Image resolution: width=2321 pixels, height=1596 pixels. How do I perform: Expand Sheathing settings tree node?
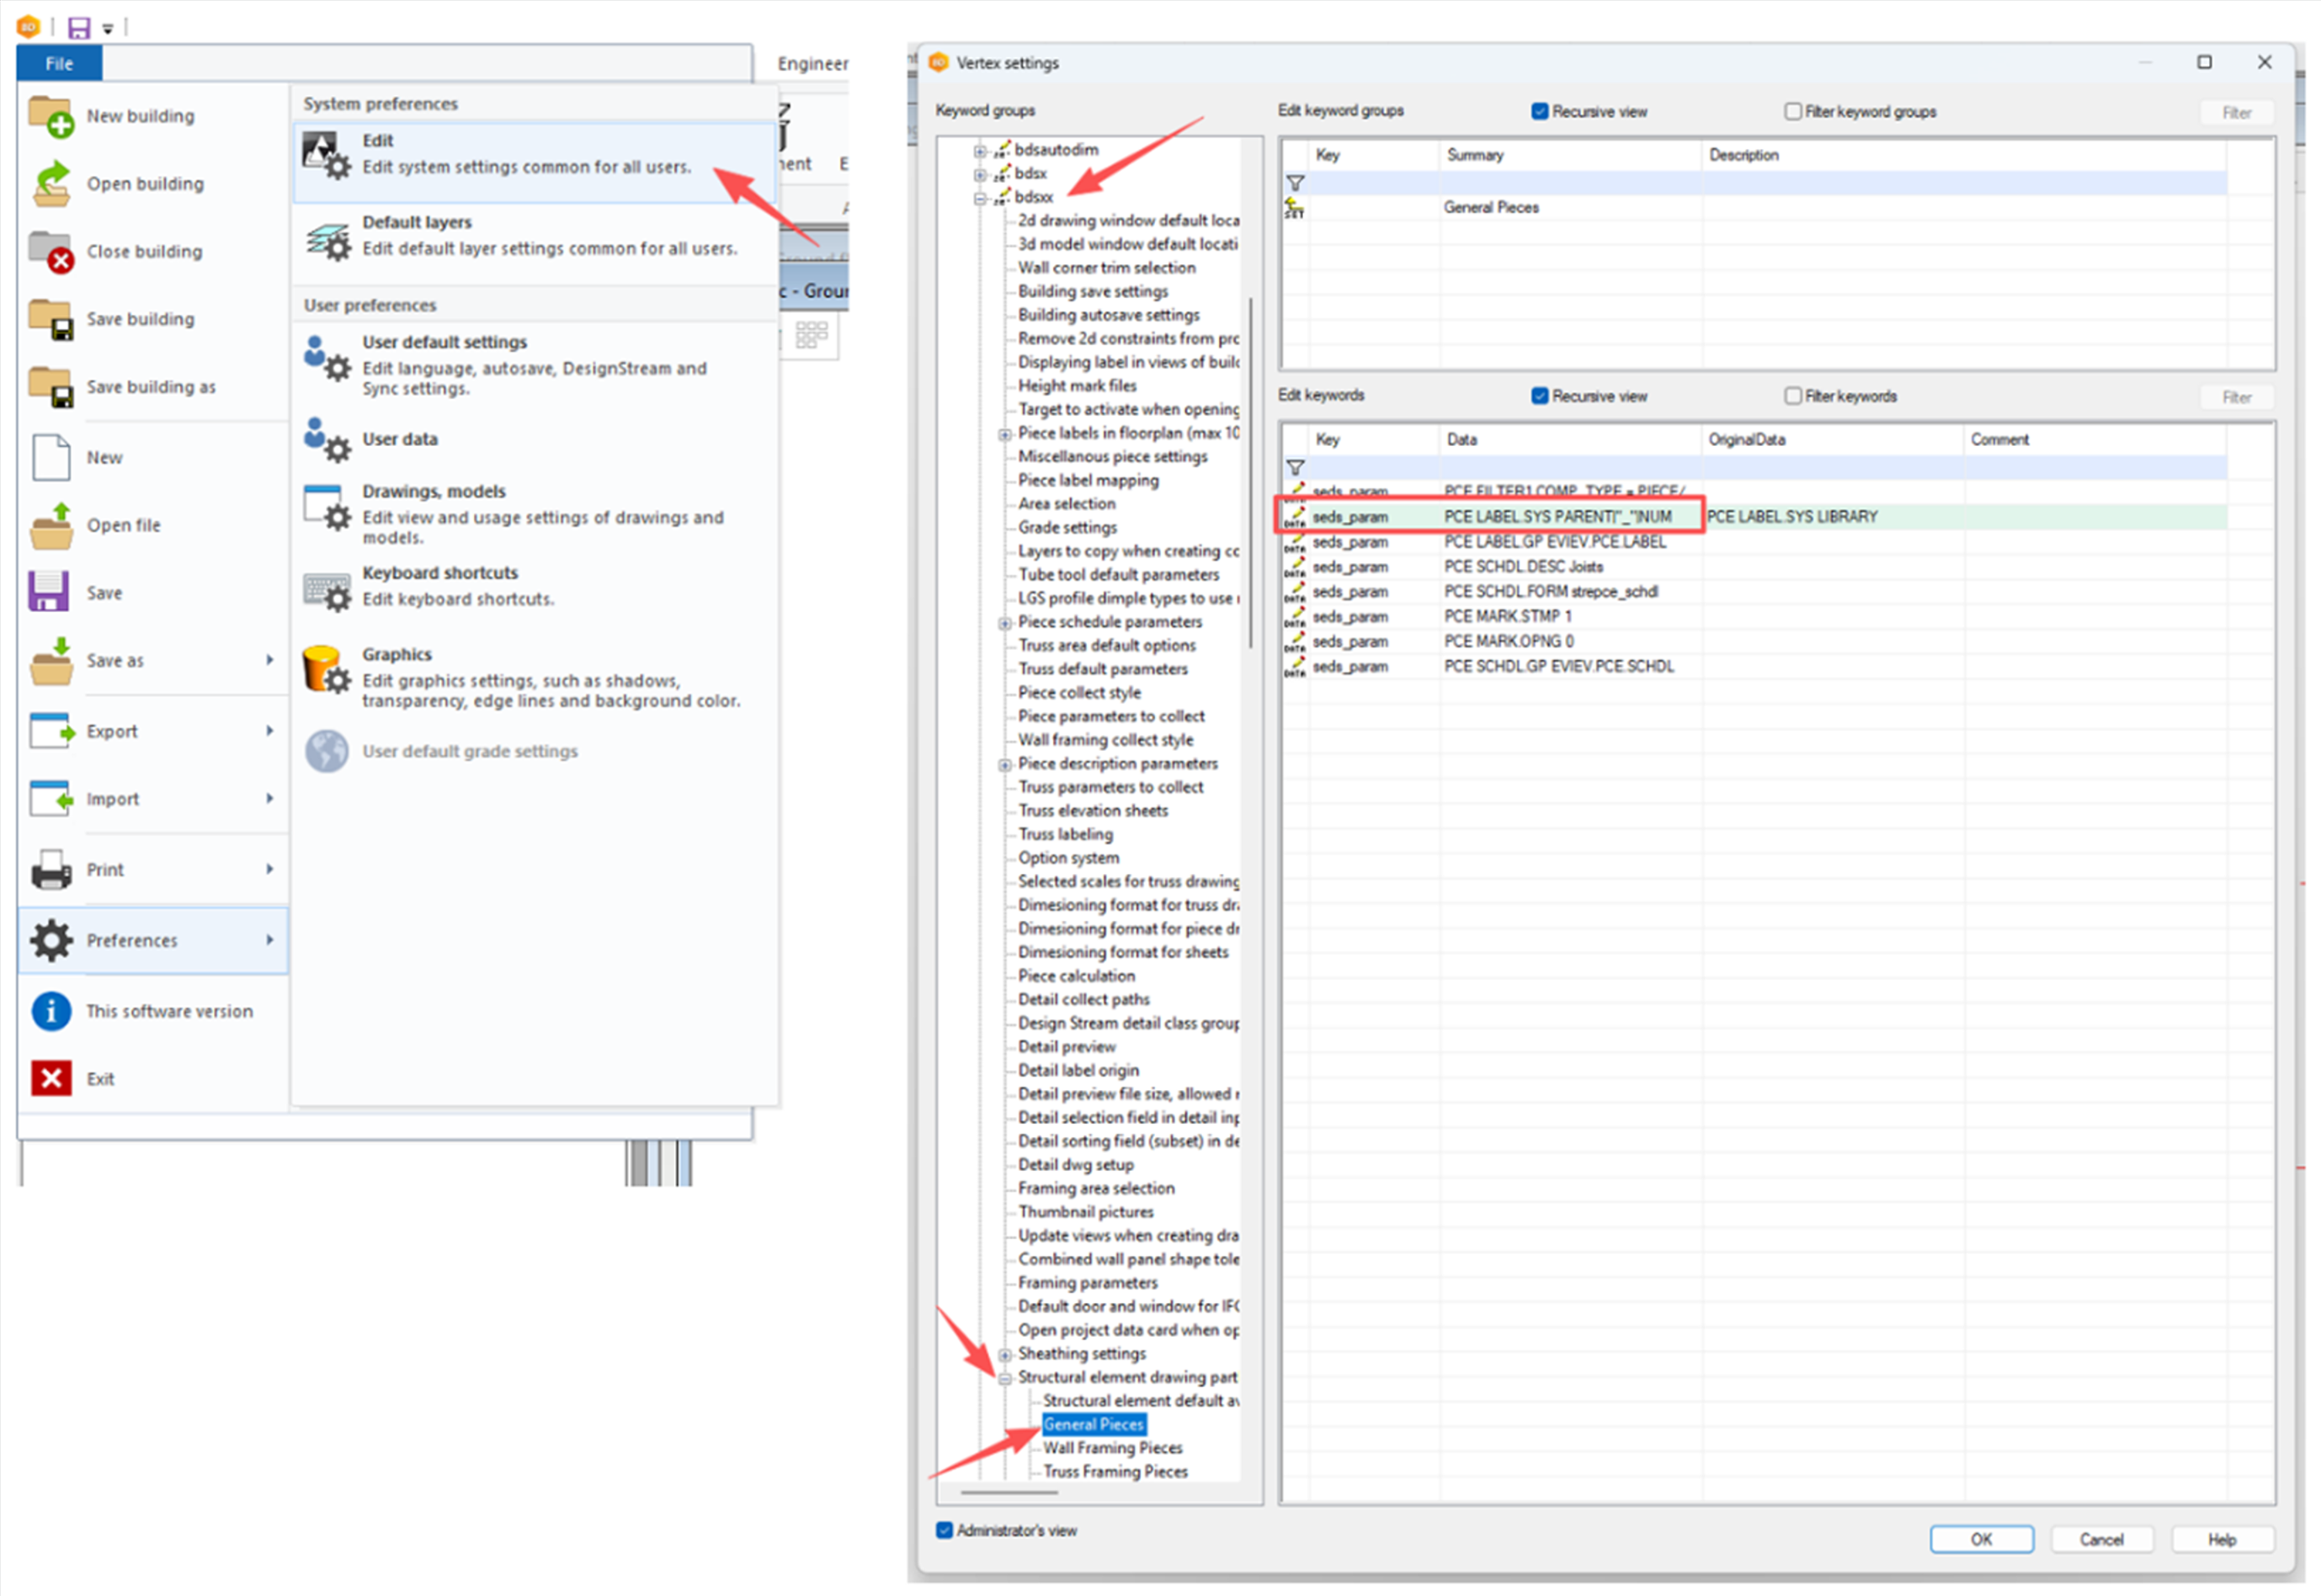click(1004, 1354)
